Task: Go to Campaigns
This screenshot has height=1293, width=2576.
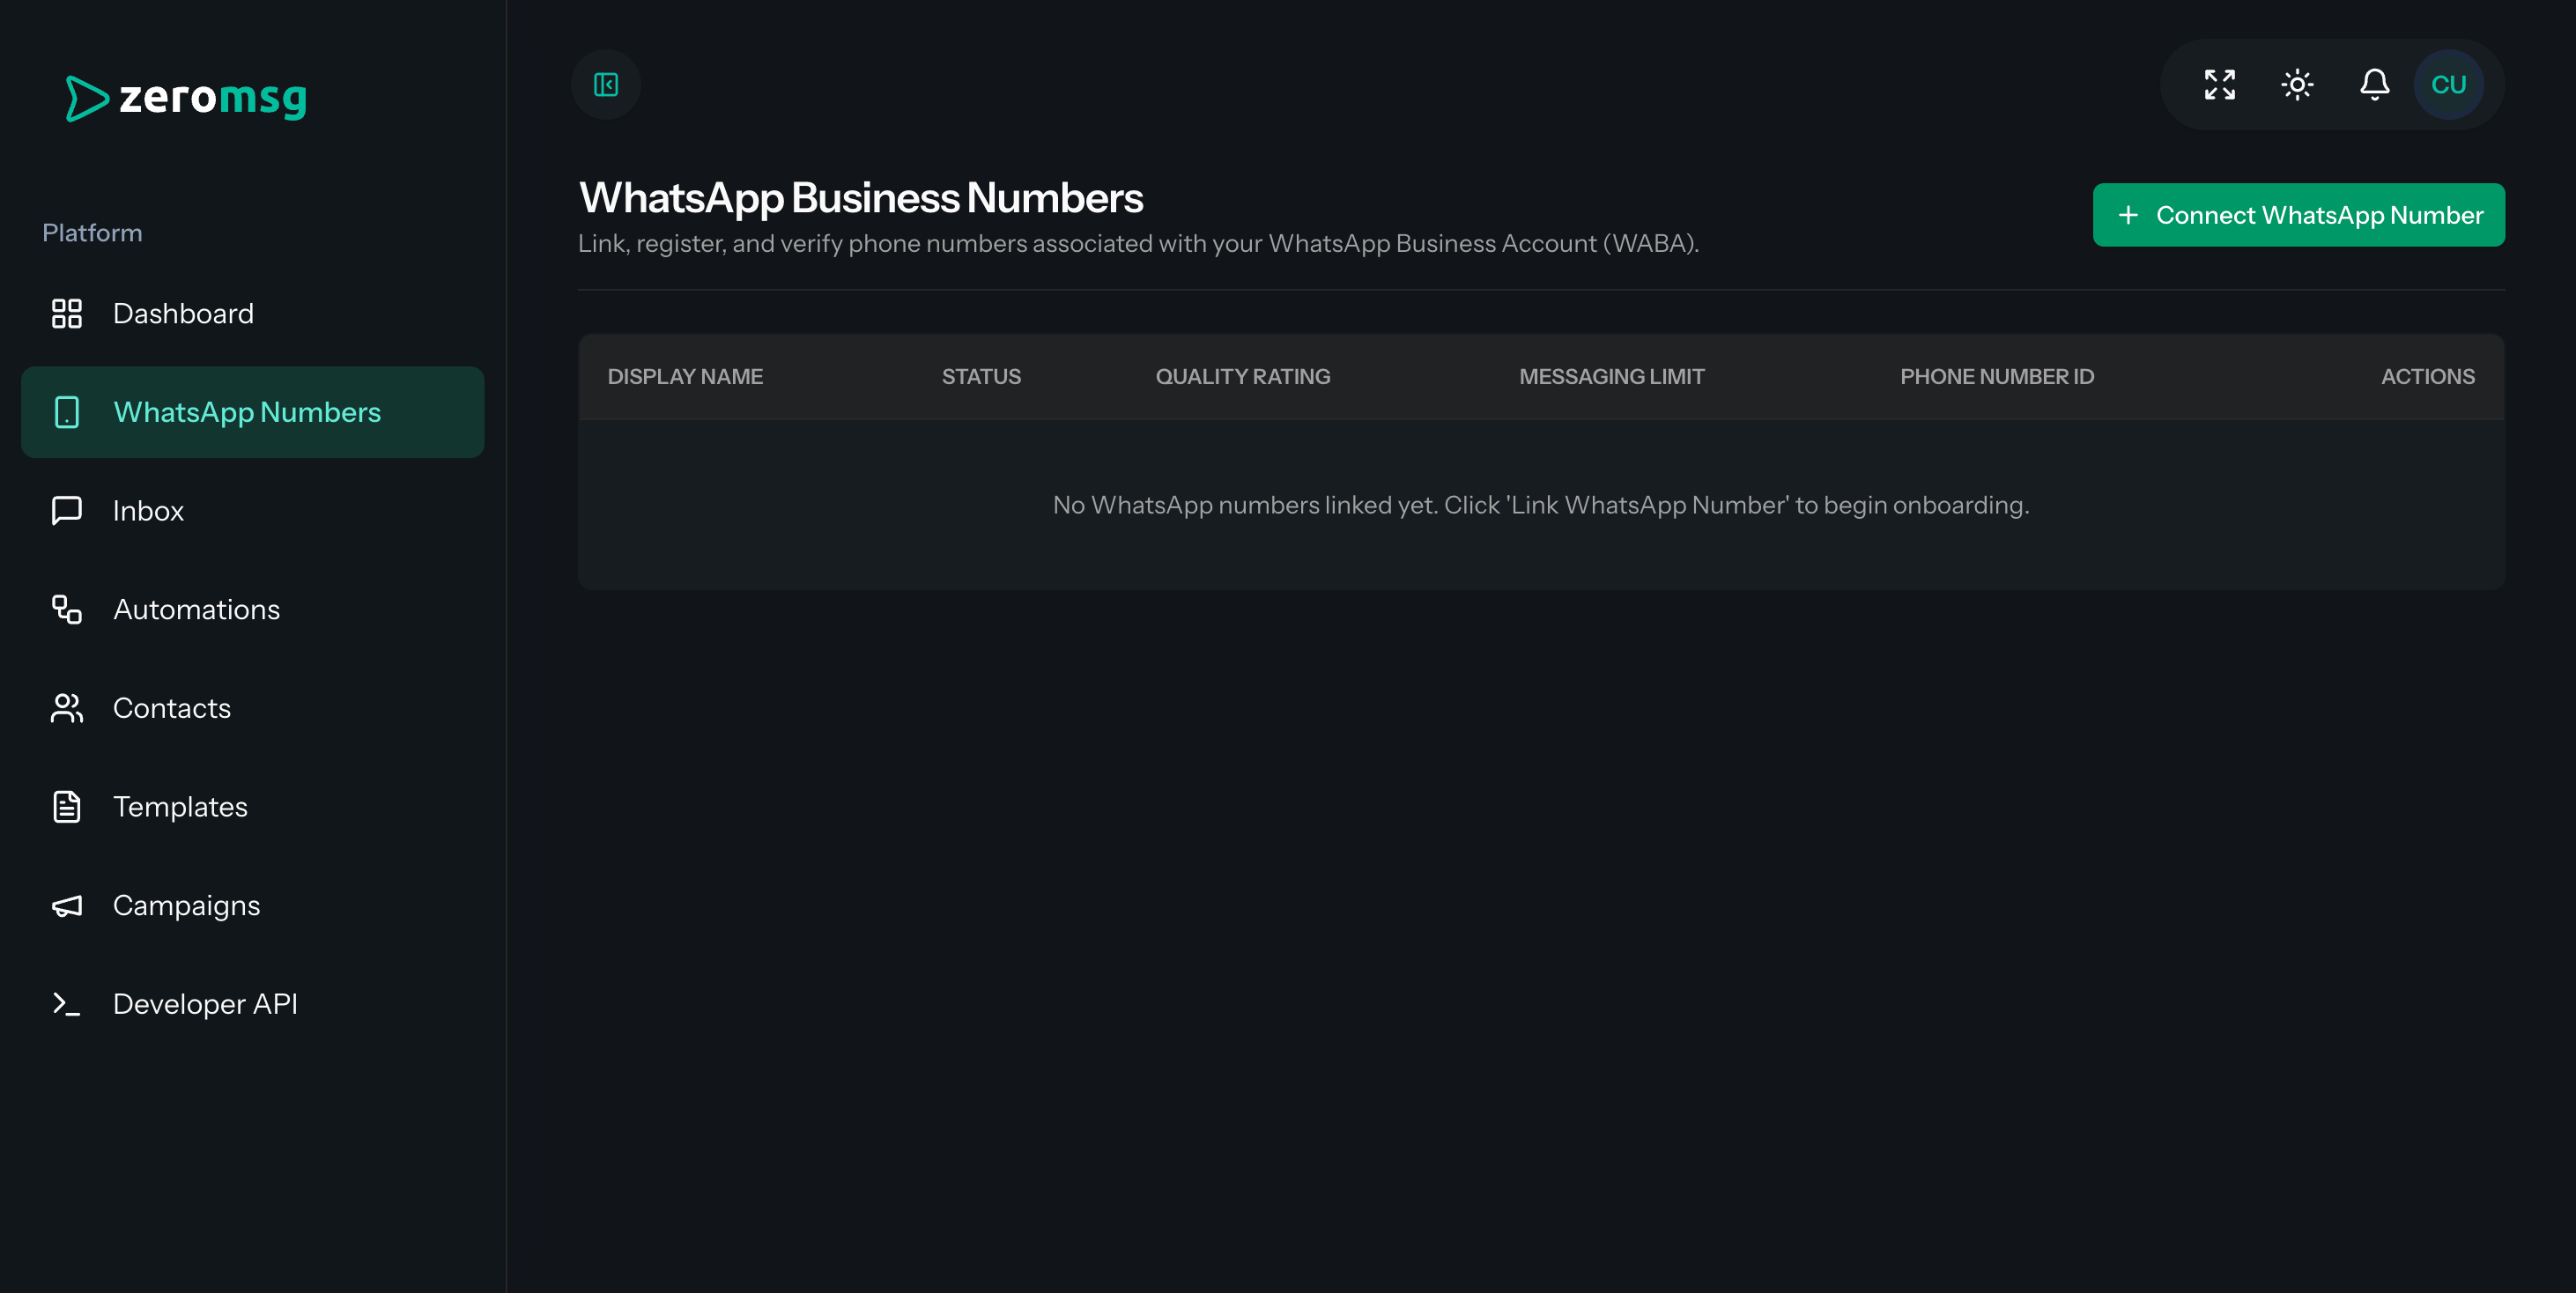Action: (x=253, y=905)
